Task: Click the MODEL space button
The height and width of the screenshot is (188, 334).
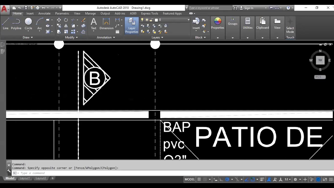Action: coord(190,179)
